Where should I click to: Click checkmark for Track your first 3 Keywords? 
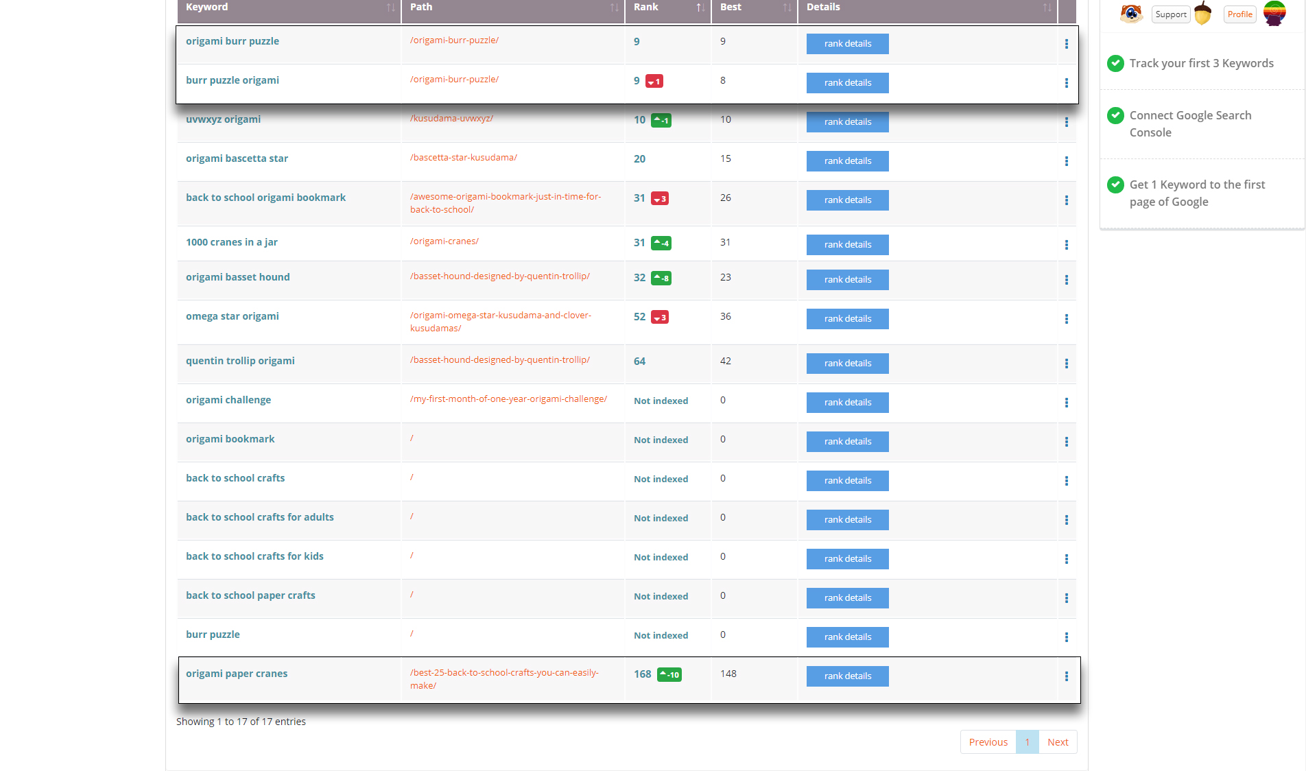1115,63
